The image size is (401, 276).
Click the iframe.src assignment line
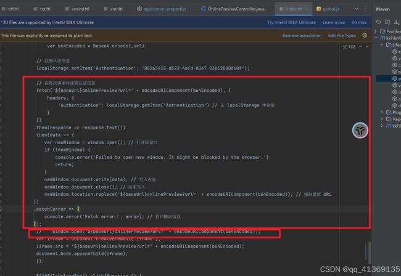coord(140,246)
